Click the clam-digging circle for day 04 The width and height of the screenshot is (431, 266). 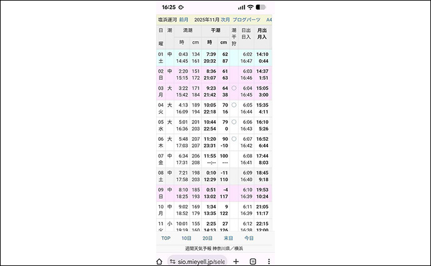(x=234, y=105)
